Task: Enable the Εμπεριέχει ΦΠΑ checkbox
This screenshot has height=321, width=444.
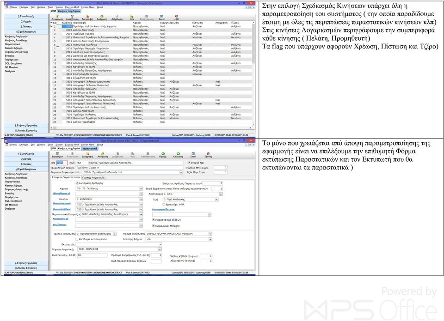Action: (x=164, y=205)
